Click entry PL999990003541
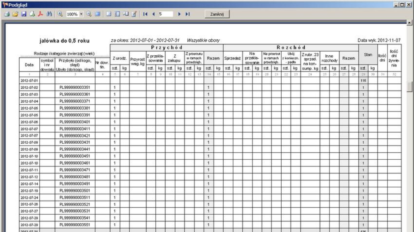Viewport: 414px width, 232px height. point(75,218)
